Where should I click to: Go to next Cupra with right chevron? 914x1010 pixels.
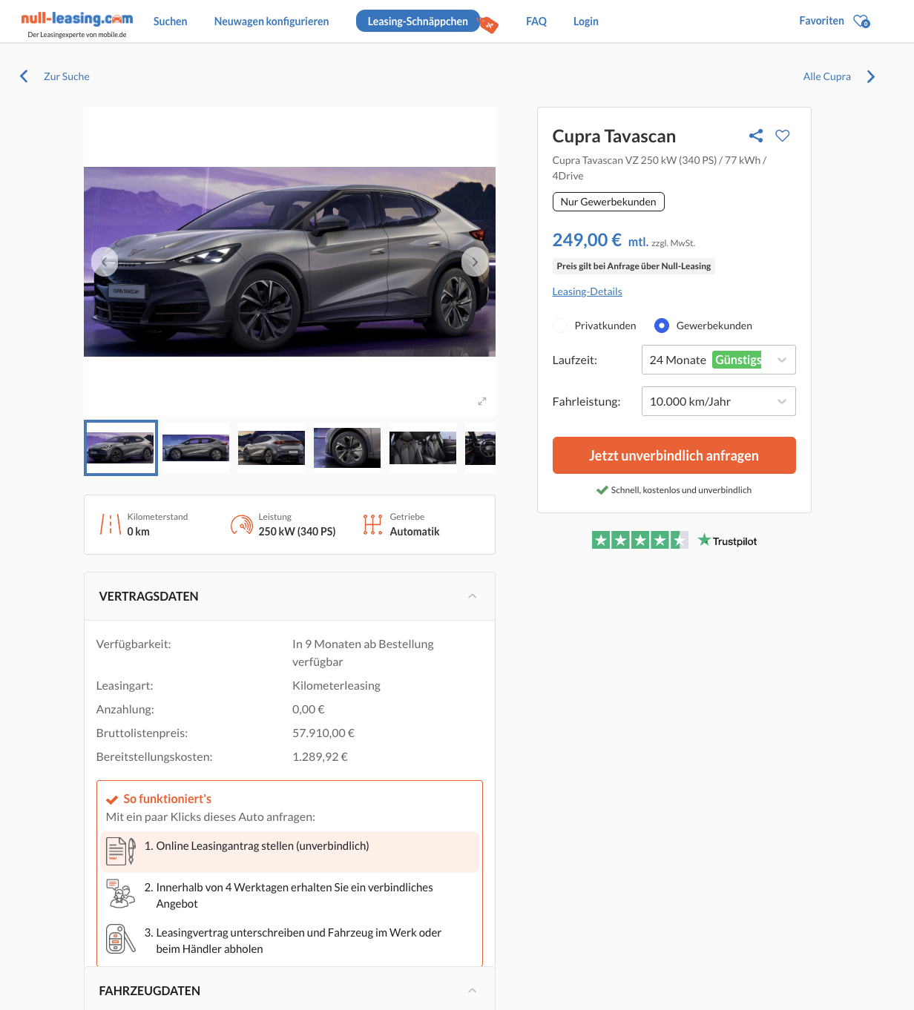click(871, 77)
